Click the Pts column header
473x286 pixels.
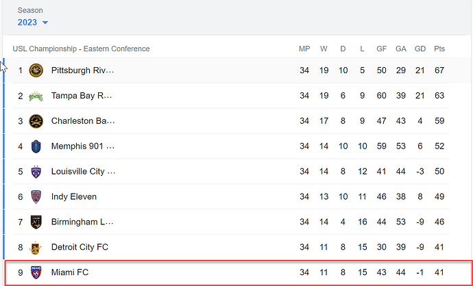439,49
